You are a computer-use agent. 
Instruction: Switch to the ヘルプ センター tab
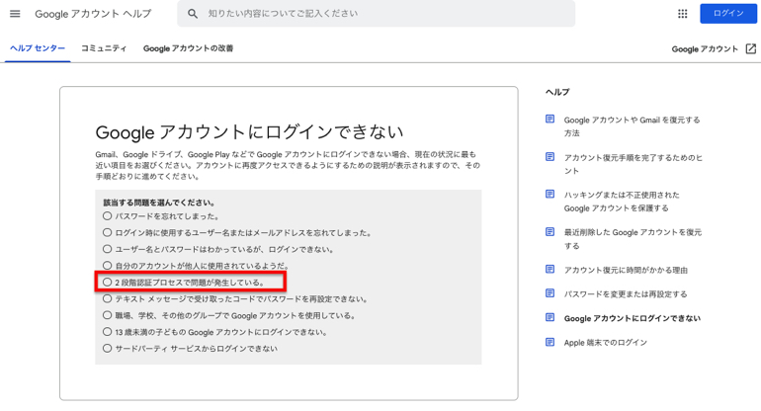click(38, 48)
